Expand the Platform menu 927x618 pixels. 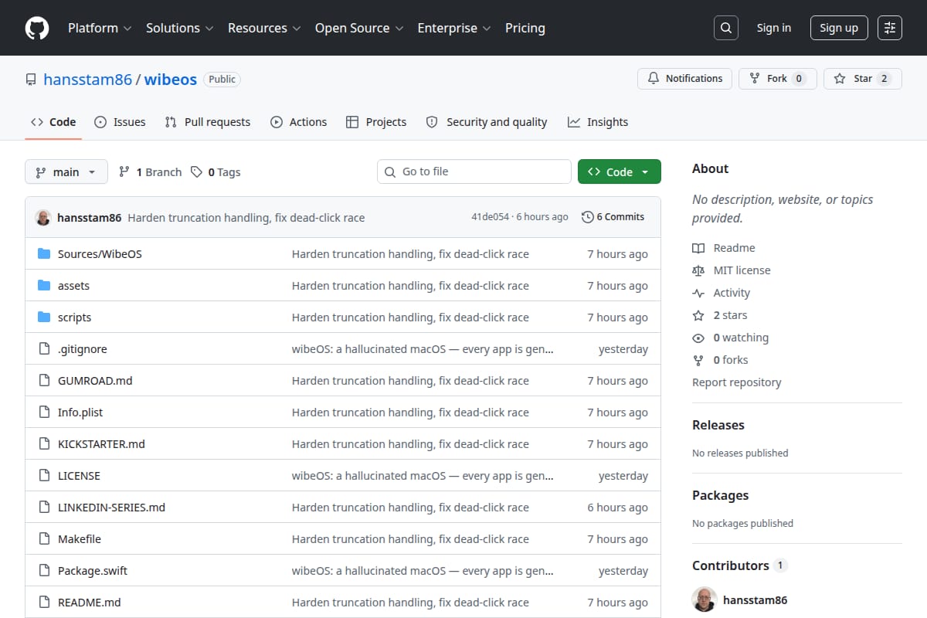(100, 28)
